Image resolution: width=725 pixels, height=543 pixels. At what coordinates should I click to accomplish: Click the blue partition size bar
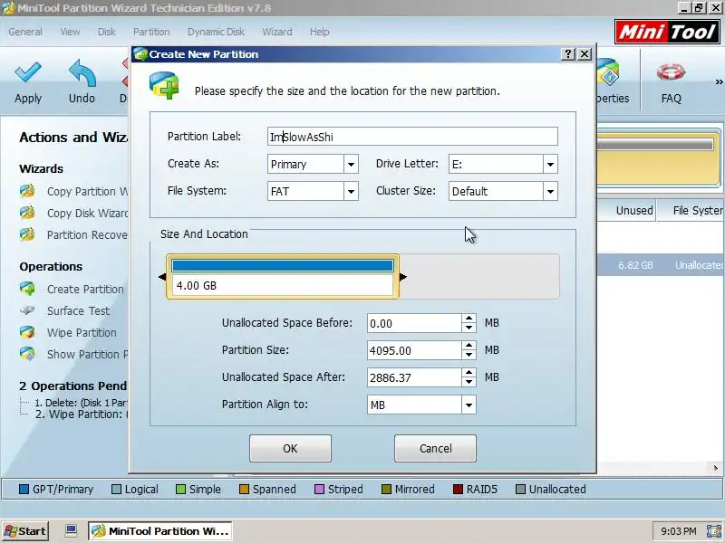(283, 265)
